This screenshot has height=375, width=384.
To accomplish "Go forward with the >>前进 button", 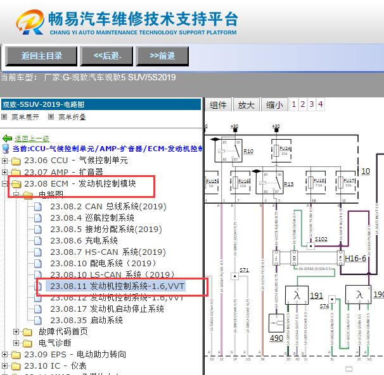I will click(162, 56).
